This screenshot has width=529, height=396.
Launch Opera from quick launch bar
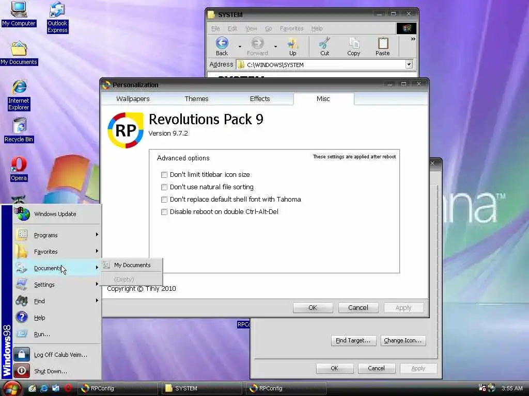pos(68,388)
